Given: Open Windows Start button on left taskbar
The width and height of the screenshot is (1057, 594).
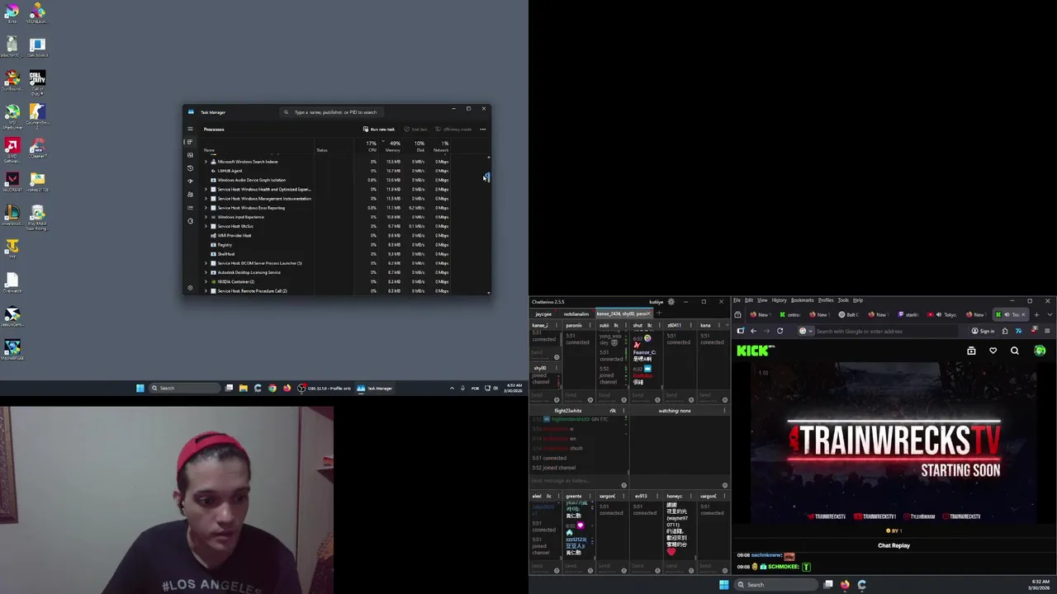Looking at the screenshot, I should [140, 388].
